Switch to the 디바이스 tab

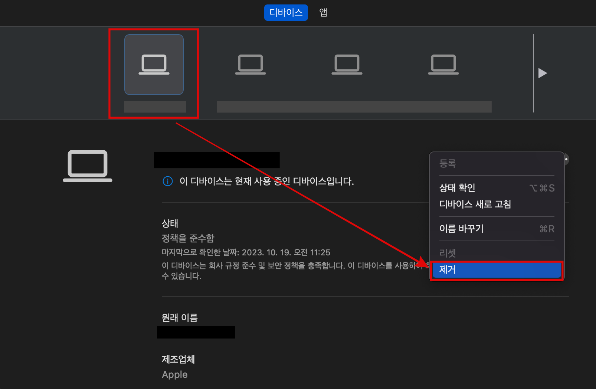coord(286,12)
